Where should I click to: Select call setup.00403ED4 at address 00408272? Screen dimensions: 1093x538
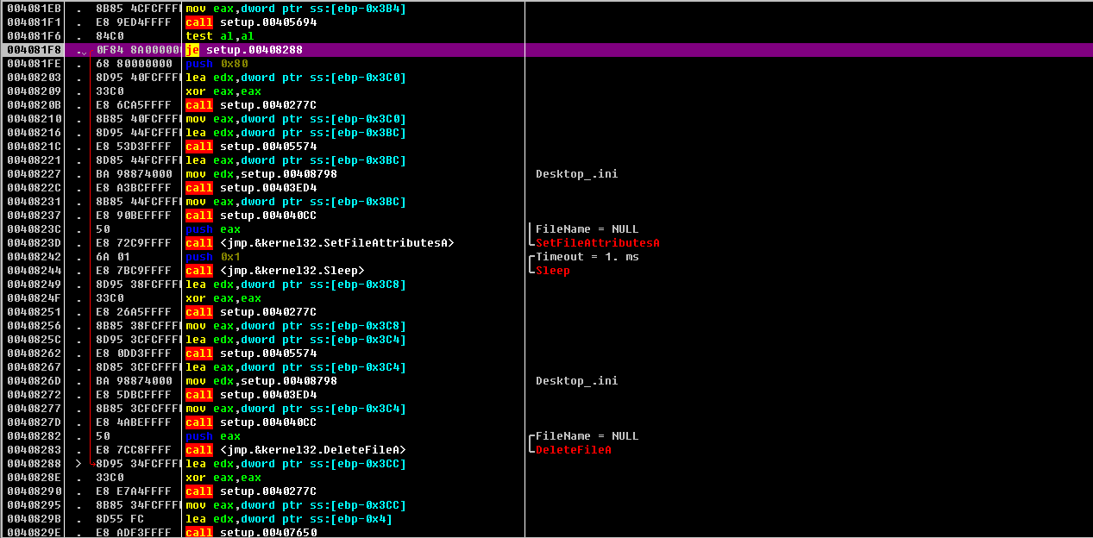point(251,395)
